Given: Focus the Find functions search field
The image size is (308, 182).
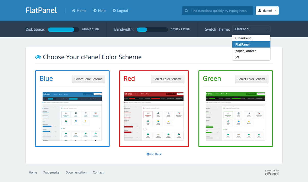Looking at the screenshot, I should pos(217,11).
